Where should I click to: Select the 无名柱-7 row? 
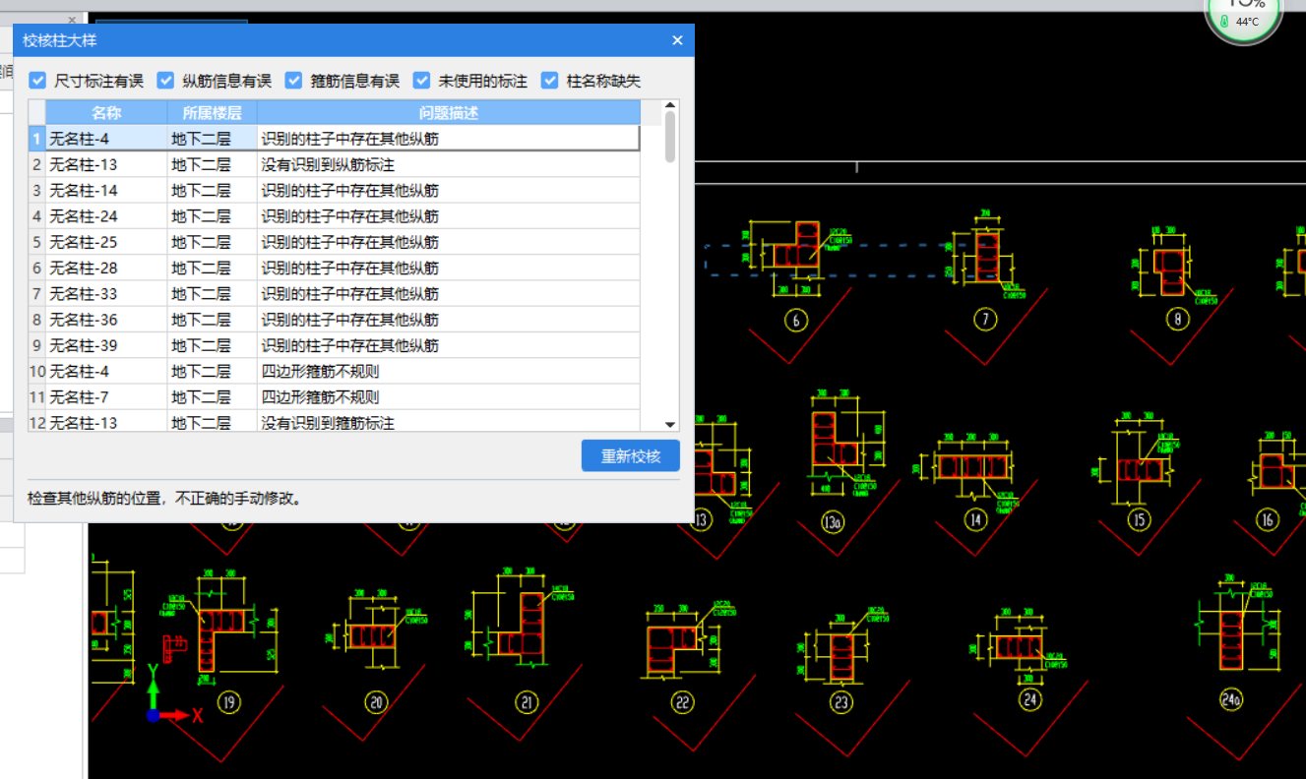click(x=335, y=397)
